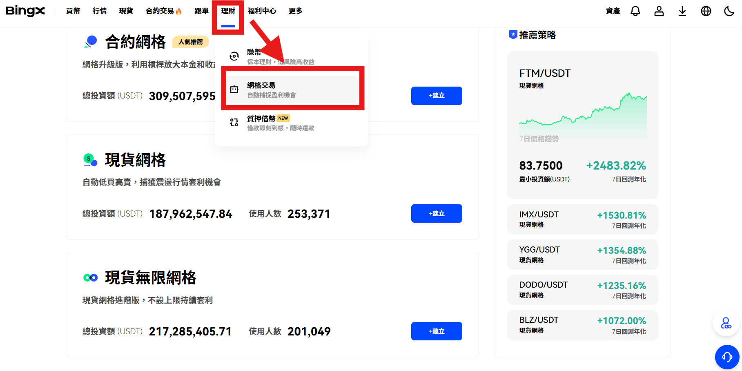The width and height of the screenshot is (742, 371).
Task: Open the 資產 assets page
Action: point(613,11)
